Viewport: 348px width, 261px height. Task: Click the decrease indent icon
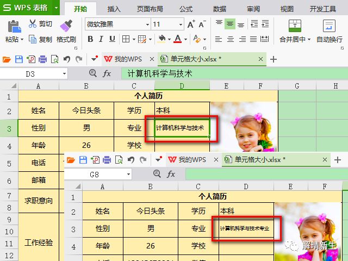point(254,23)
